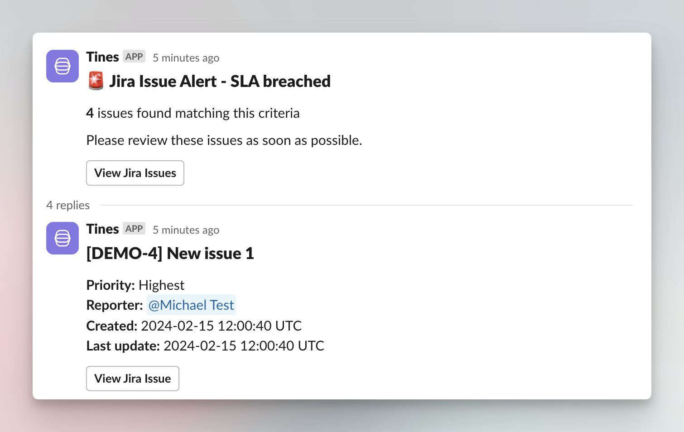The image size is (684, 432).
Task: Click the [DEMO-4] New issue 1 title
Action: coord(170,253)
